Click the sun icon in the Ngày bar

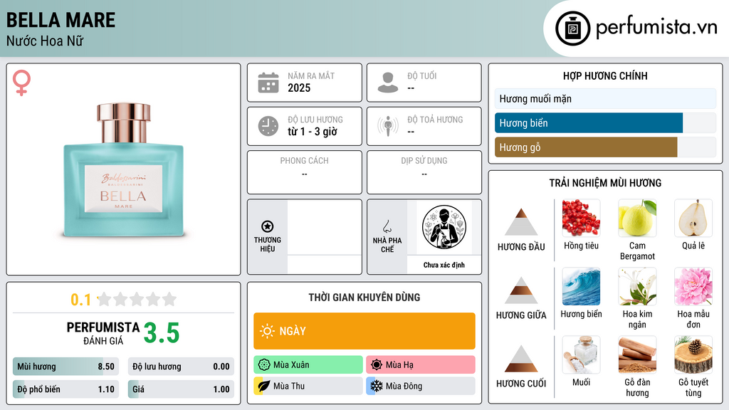click(x=268, y=331)
